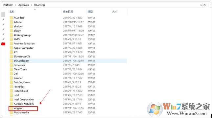Toggle sort order arrow above name column
This screenshot has height=118, width=212.
click(35, 9)
